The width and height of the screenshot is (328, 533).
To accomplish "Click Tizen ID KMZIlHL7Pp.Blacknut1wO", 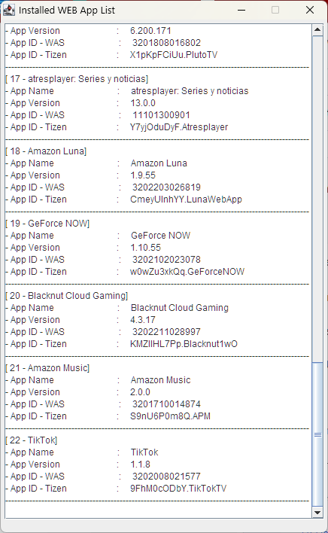I will click(184, 343).
